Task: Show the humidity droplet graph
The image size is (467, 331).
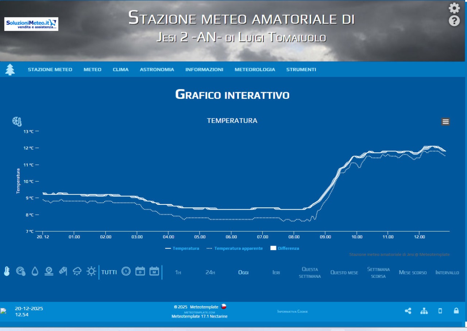Action: [35, 271]
